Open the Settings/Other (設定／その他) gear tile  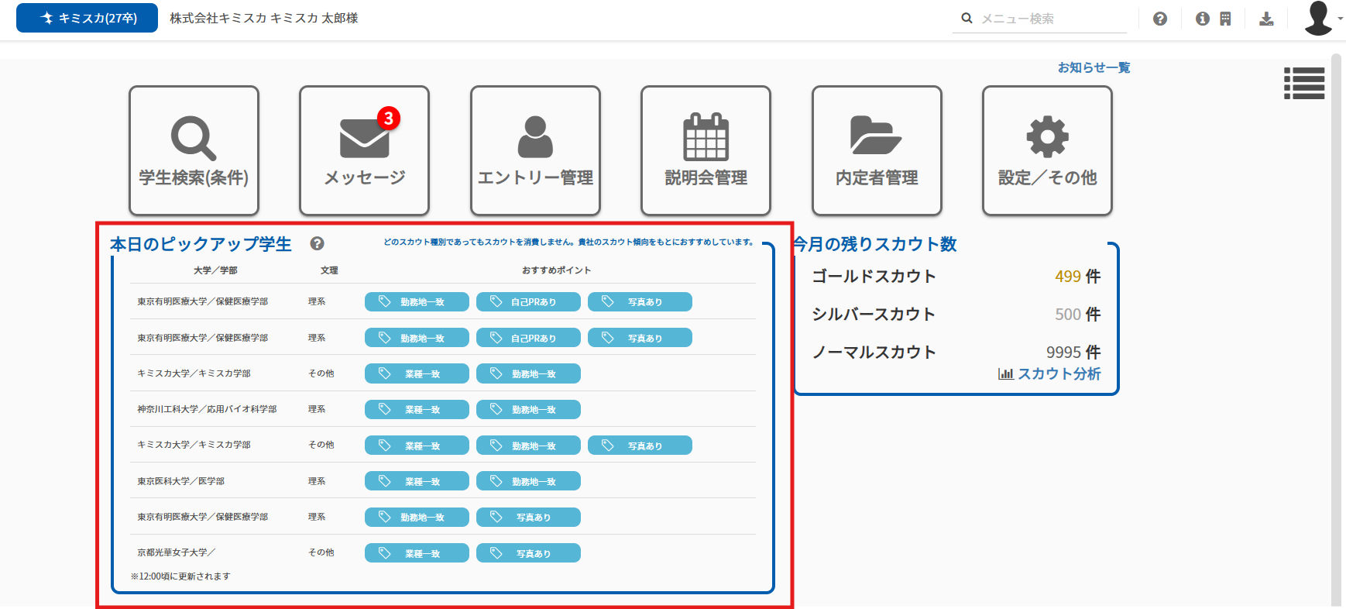click(1047, 150)
